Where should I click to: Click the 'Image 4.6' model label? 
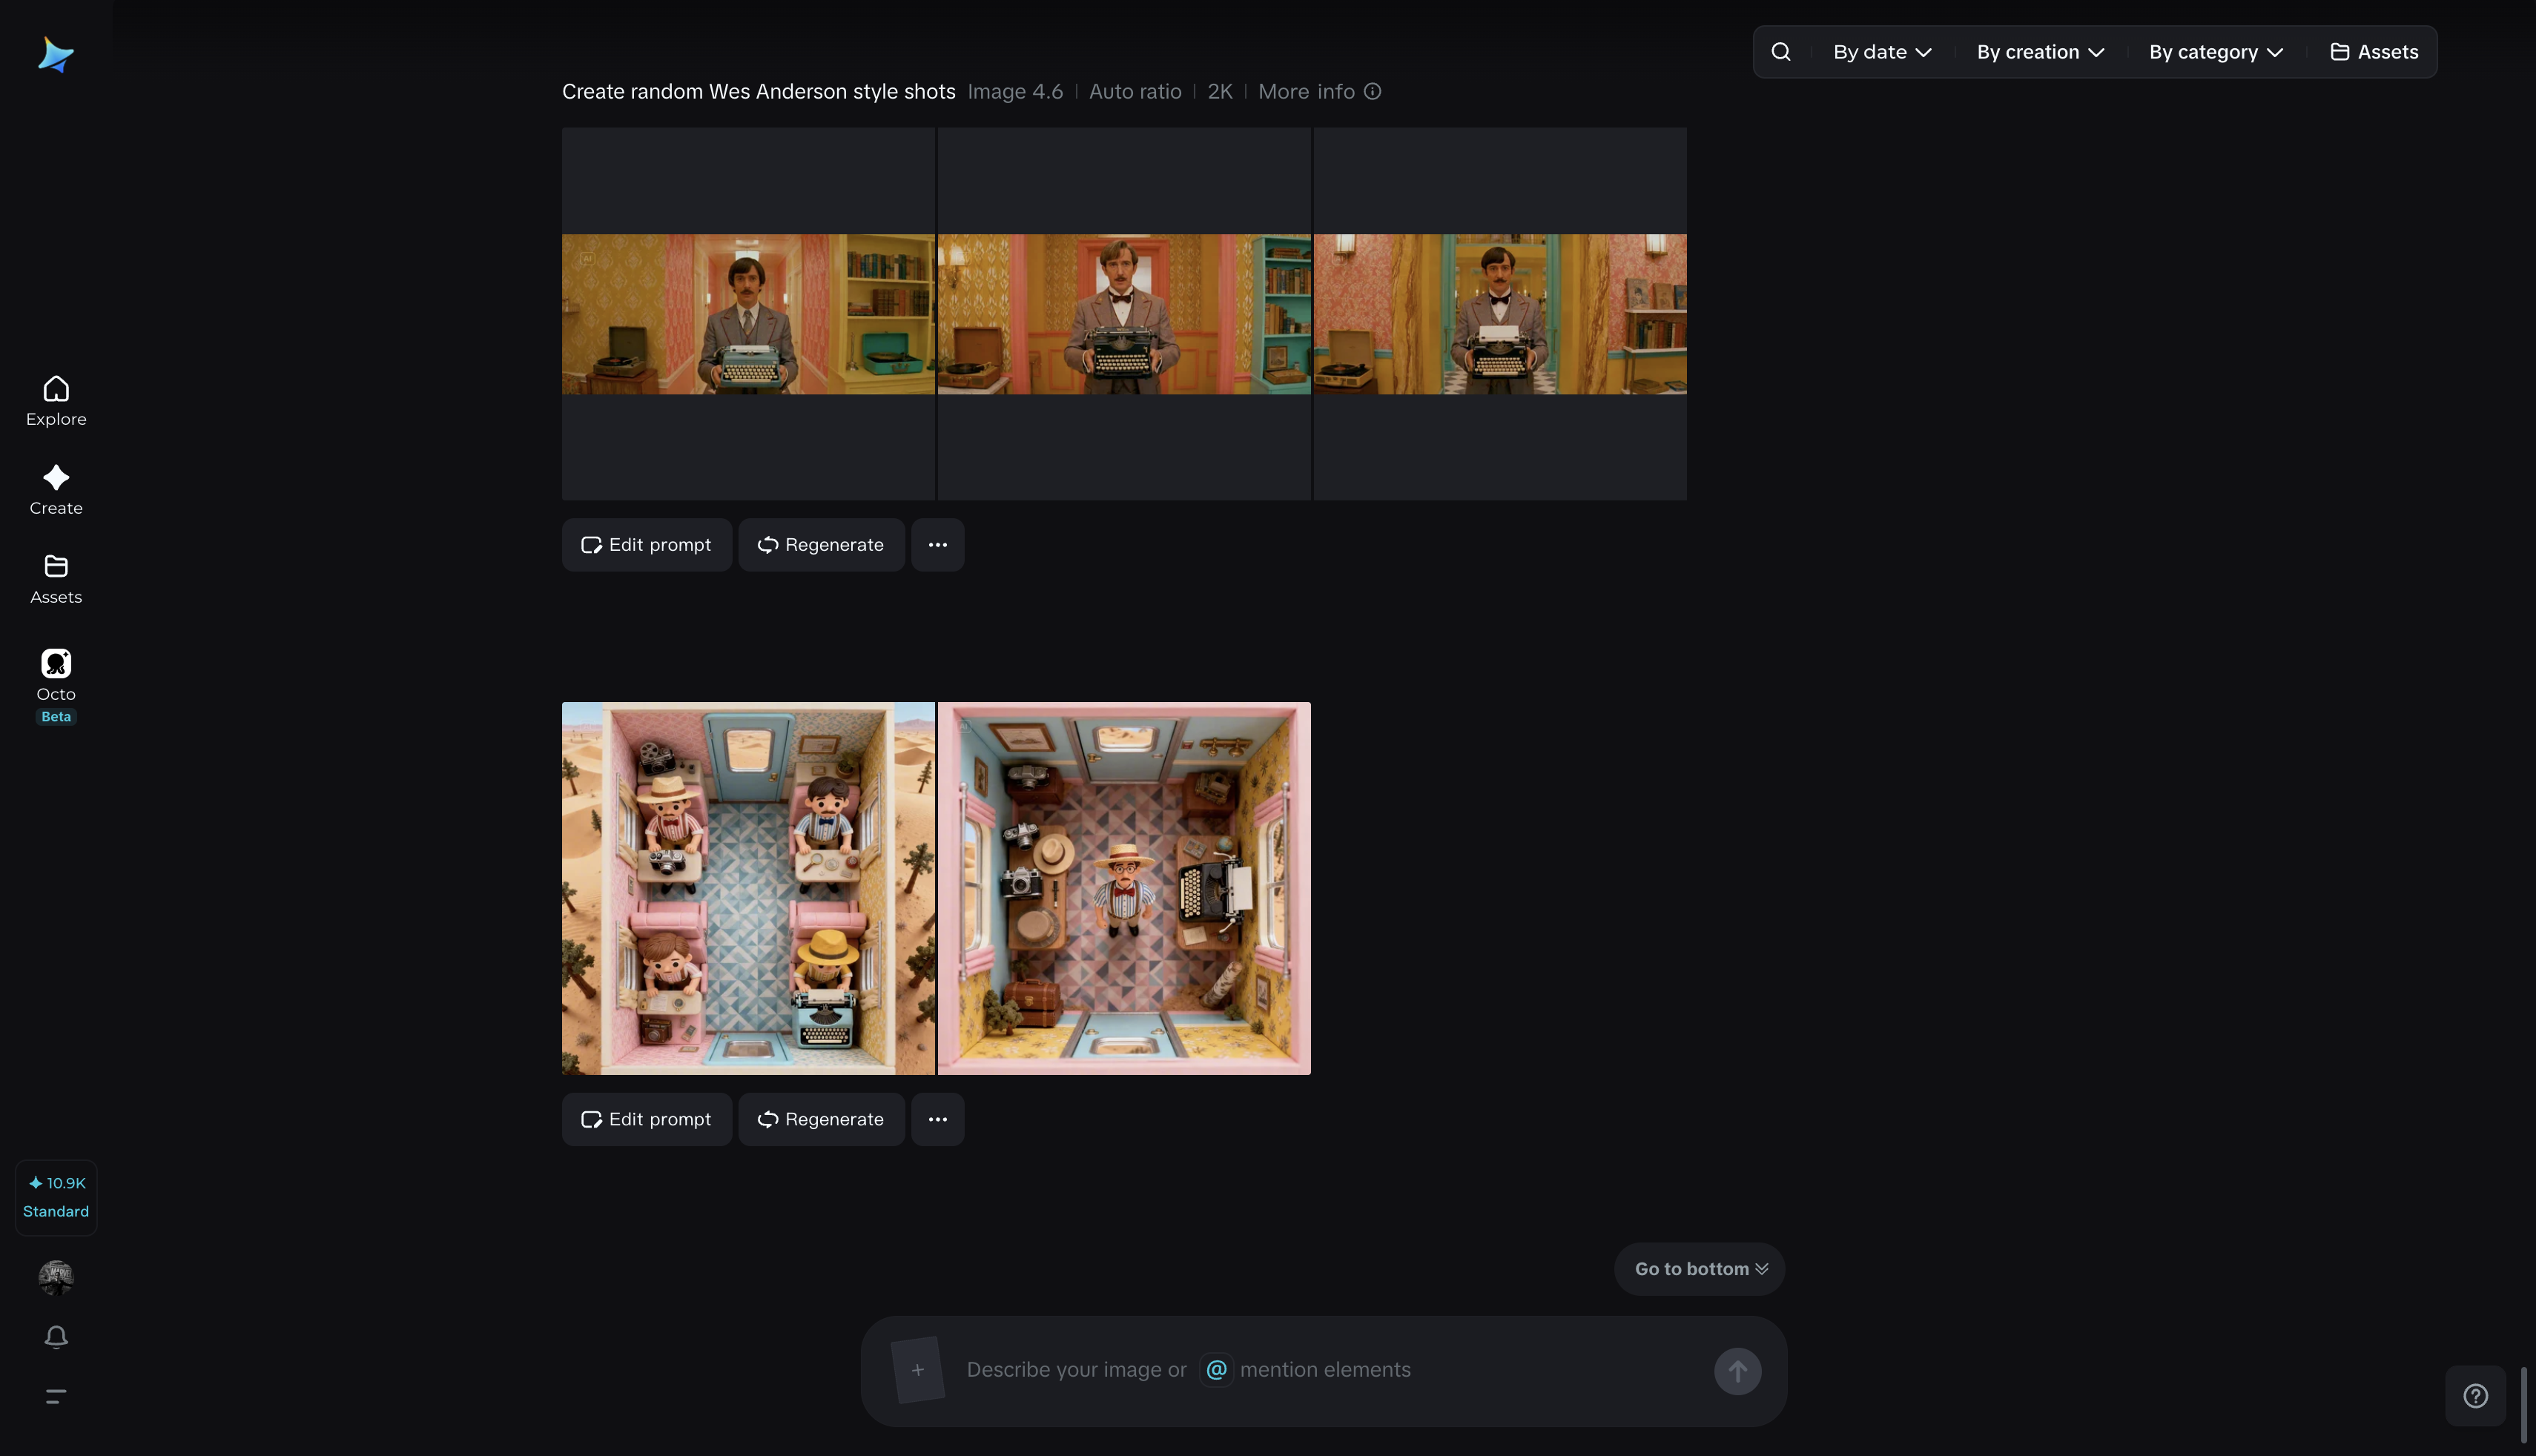1015,92
